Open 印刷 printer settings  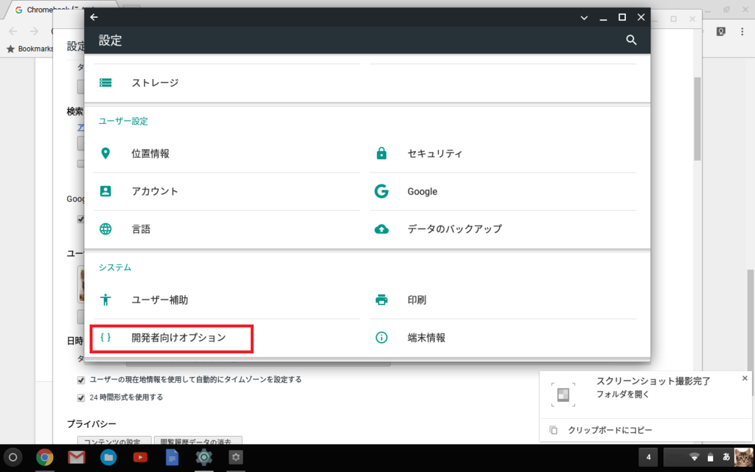[503, 300]
